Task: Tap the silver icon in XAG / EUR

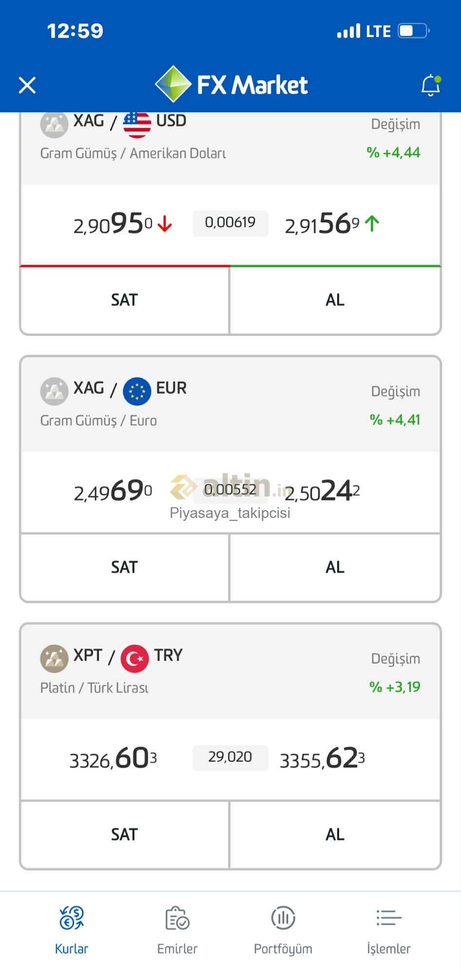Action: click(x=54, y=391)
